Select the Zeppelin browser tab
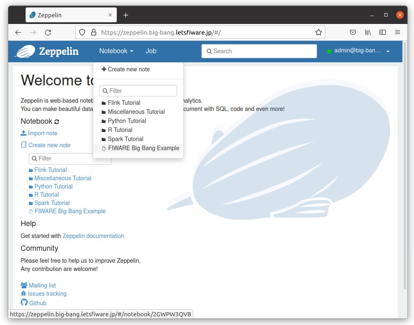 71,15
